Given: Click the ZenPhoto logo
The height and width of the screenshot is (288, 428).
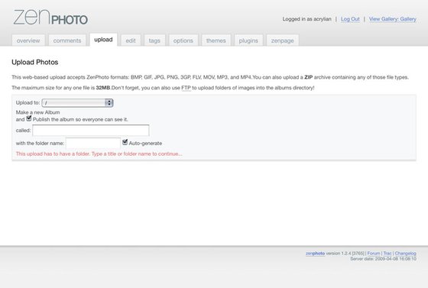Looking at the screenshot, I should [50, 18].
